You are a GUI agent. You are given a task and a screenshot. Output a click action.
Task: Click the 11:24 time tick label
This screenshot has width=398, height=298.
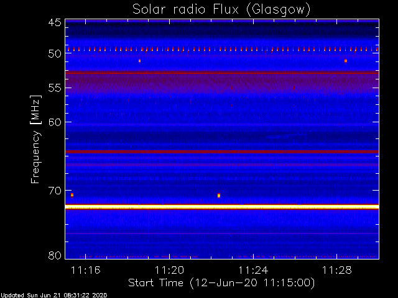pyautogui.click(x=253, y=270)
